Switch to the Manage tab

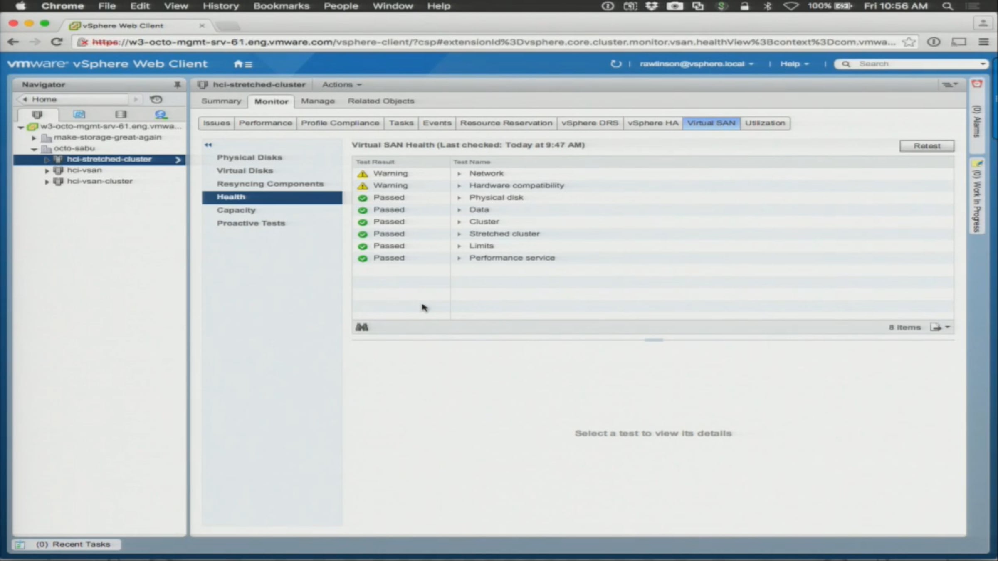click(318, 101)
